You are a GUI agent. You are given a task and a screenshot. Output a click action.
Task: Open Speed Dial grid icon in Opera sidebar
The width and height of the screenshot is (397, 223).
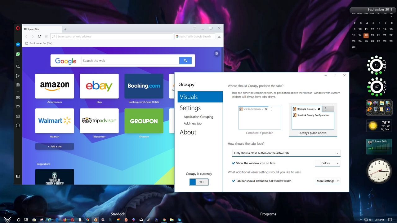(18, 98)
